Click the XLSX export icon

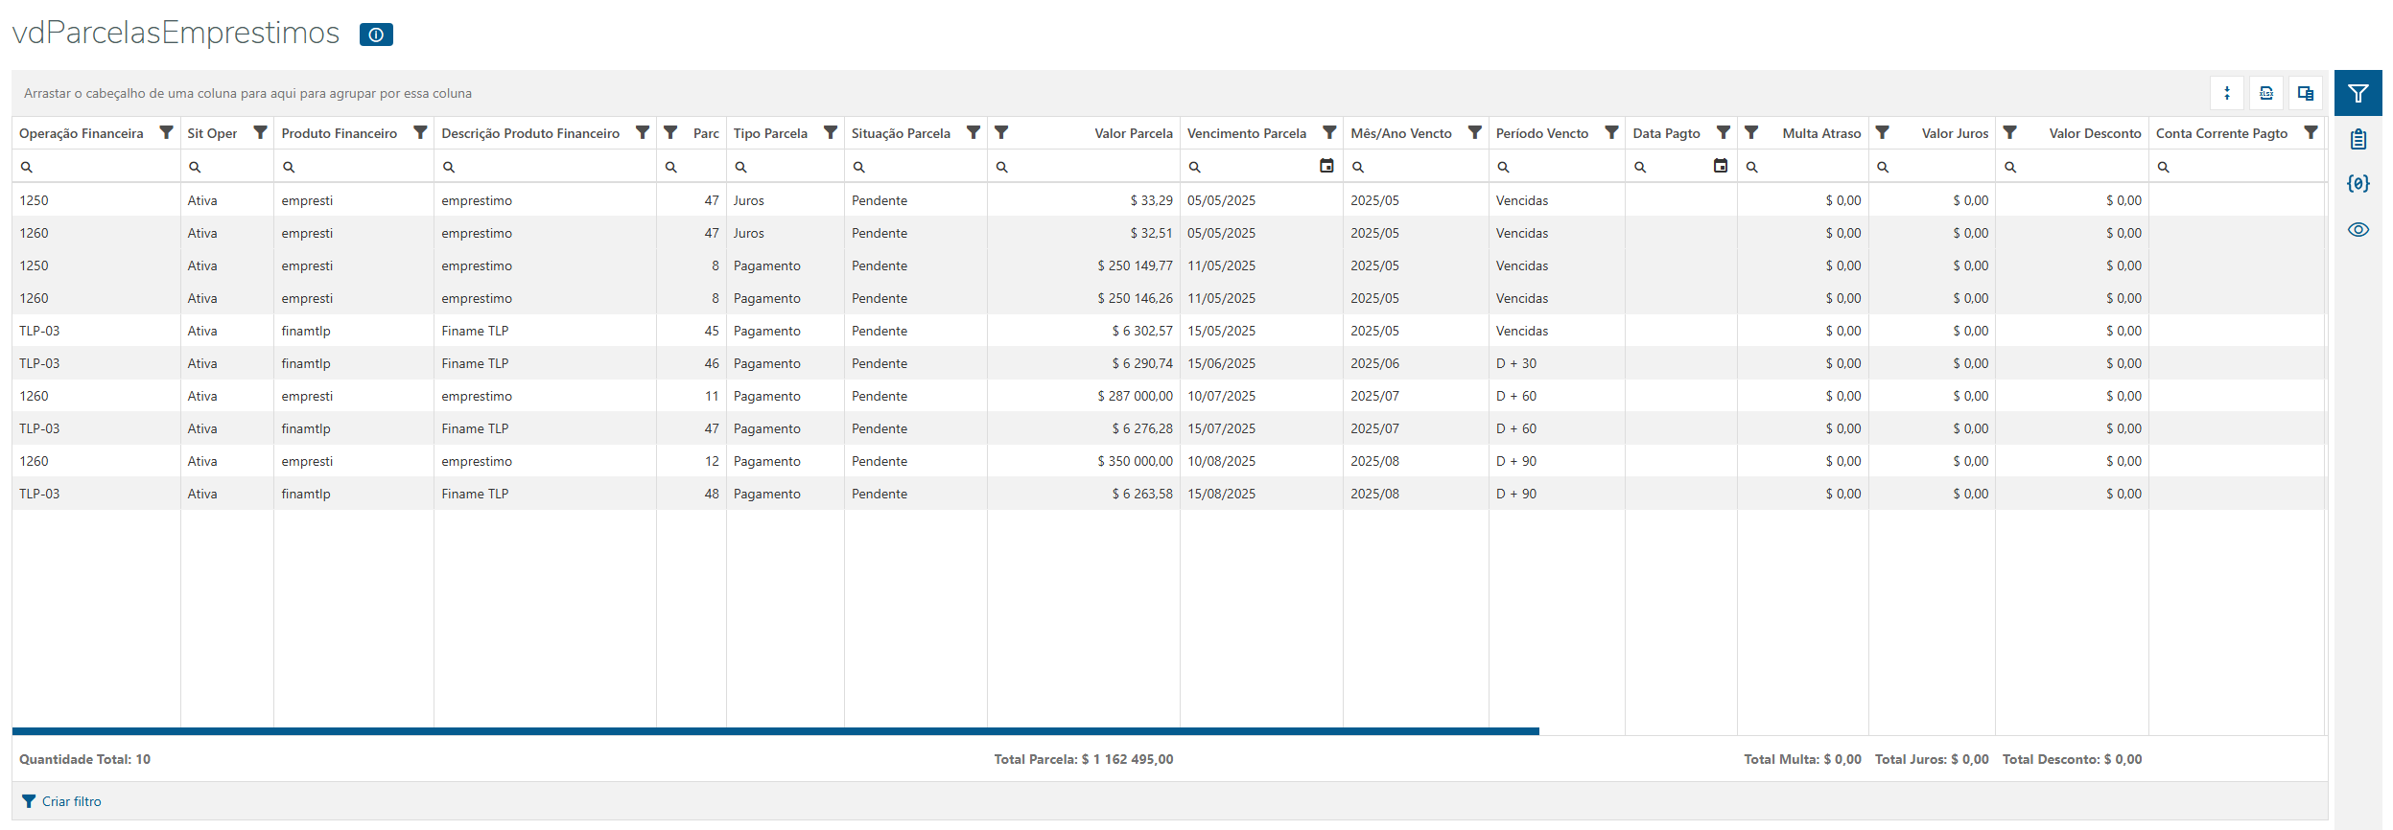point(2266,93)
